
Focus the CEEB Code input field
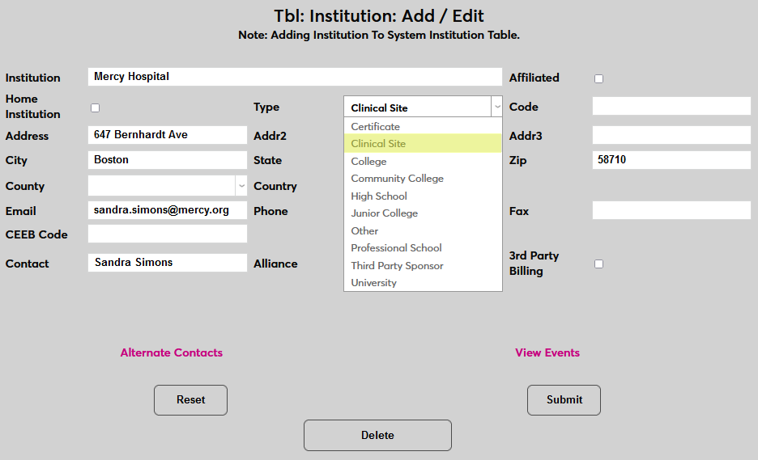pos(168,234)
